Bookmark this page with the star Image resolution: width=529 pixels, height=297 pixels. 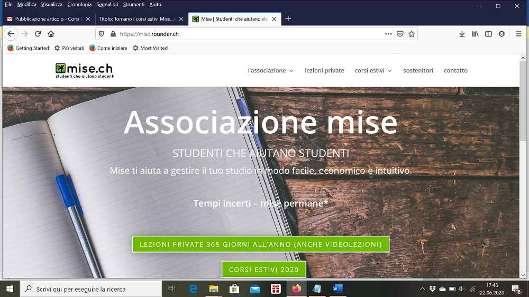pos(412,34)
